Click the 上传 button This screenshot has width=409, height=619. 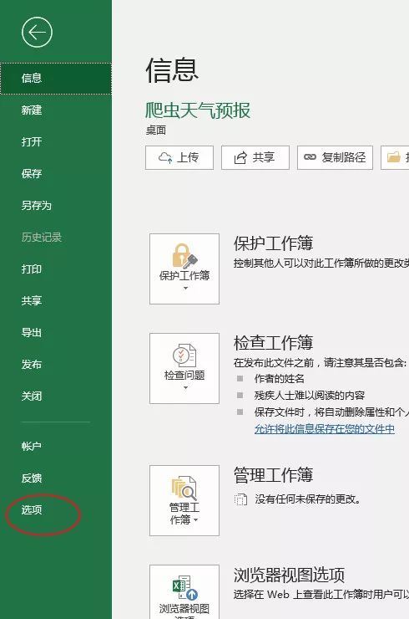pyautogui.click(x=179, y=157)
